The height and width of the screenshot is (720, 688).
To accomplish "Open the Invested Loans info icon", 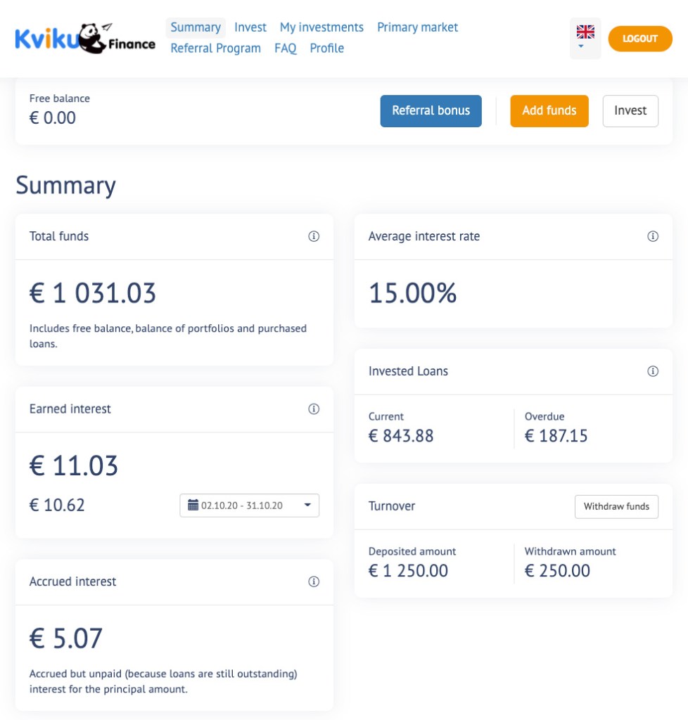I will (653, 371).
